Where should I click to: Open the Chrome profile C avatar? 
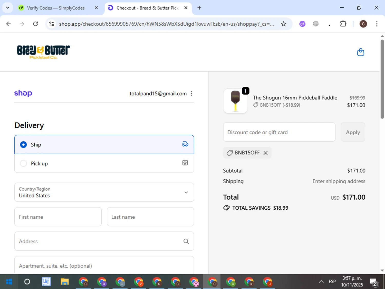tap(363, 24)
